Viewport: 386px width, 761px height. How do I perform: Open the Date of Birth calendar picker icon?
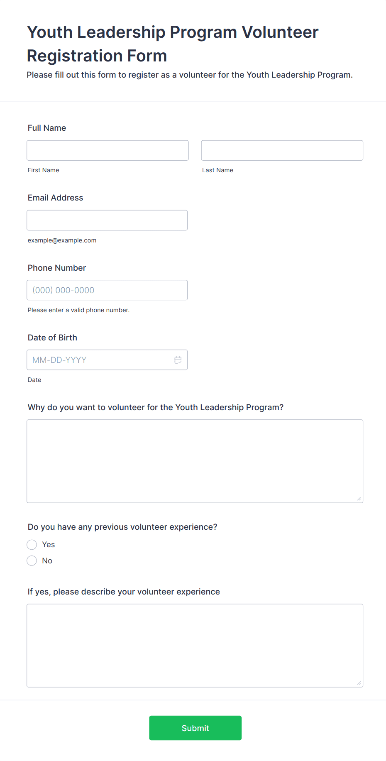[x=178, y=360]
